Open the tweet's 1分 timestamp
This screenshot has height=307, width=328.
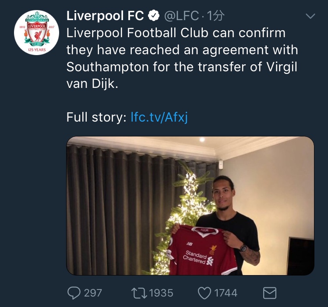pyautogui.click(x=215, y=17)
